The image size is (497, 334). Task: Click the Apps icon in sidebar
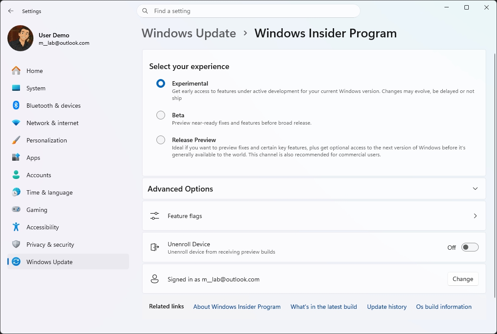(16, 158)
